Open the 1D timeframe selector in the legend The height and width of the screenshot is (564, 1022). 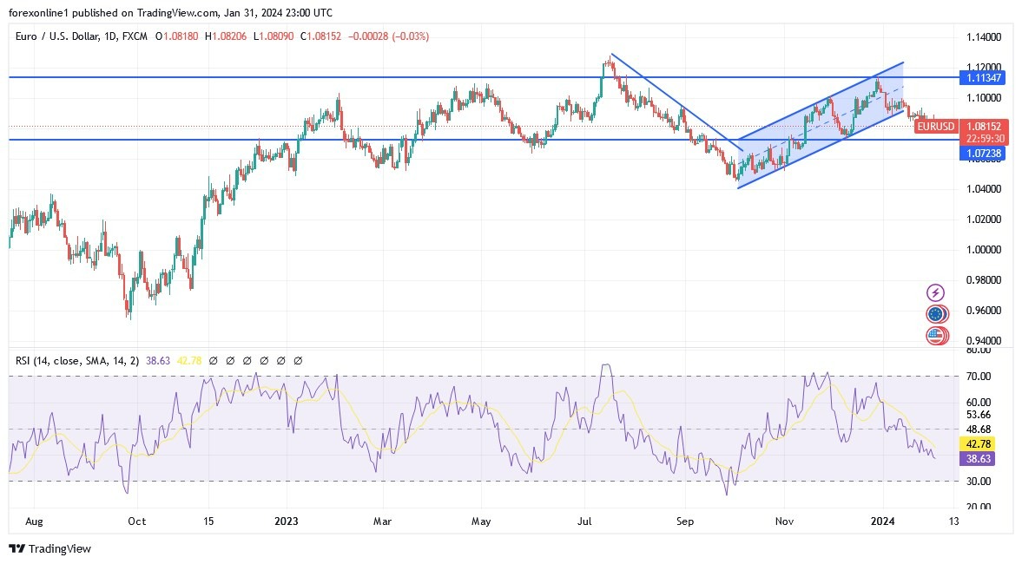coord(109,36)
